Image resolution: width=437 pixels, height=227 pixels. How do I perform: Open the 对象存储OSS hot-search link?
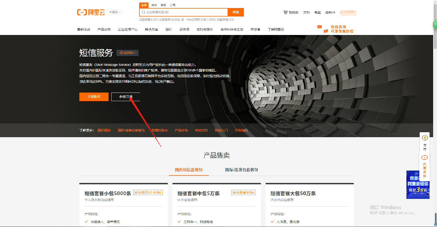tap(225, 20)
